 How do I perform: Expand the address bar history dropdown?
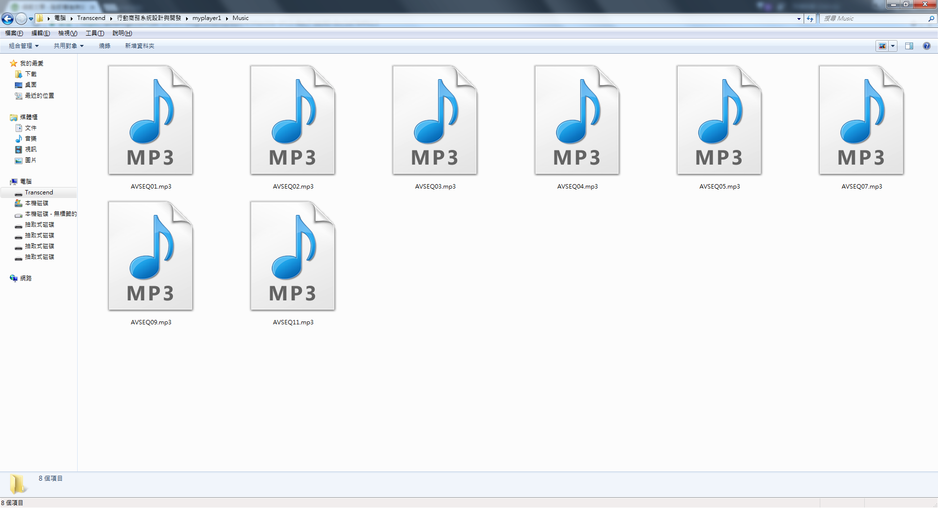[799, 19]
